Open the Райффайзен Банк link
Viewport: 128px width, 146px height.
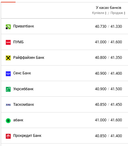click(29, 58)
